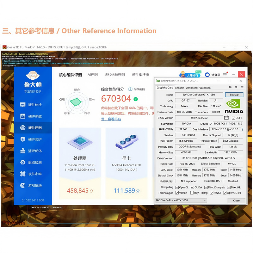Click the Driver Version field in GPU-Z
This screenshot has width=253, height=253.
tap(209, 158)
